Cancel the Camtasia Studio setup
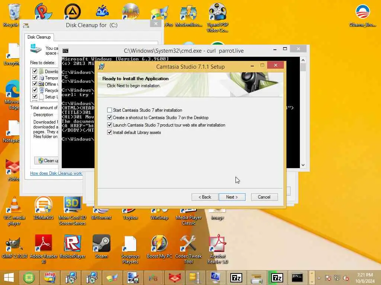 click(x=264, y=197)
